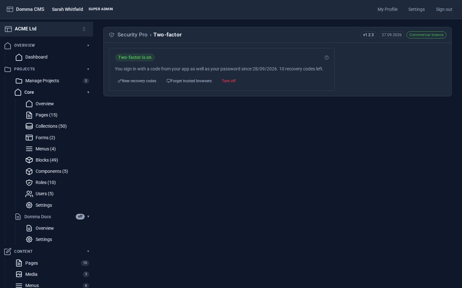Open the two-factor help question icon
462x288 pixels.
[x=327, y=58]
